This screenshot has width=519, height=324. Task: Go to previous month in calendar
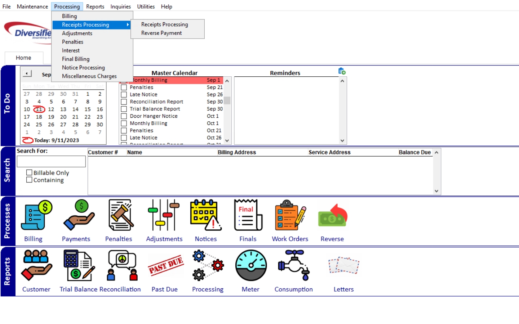(27, 74)
